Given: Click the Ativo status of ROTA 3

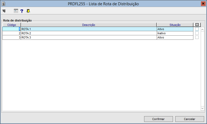Looking at the screenshot, I should (x=175, y=37).
